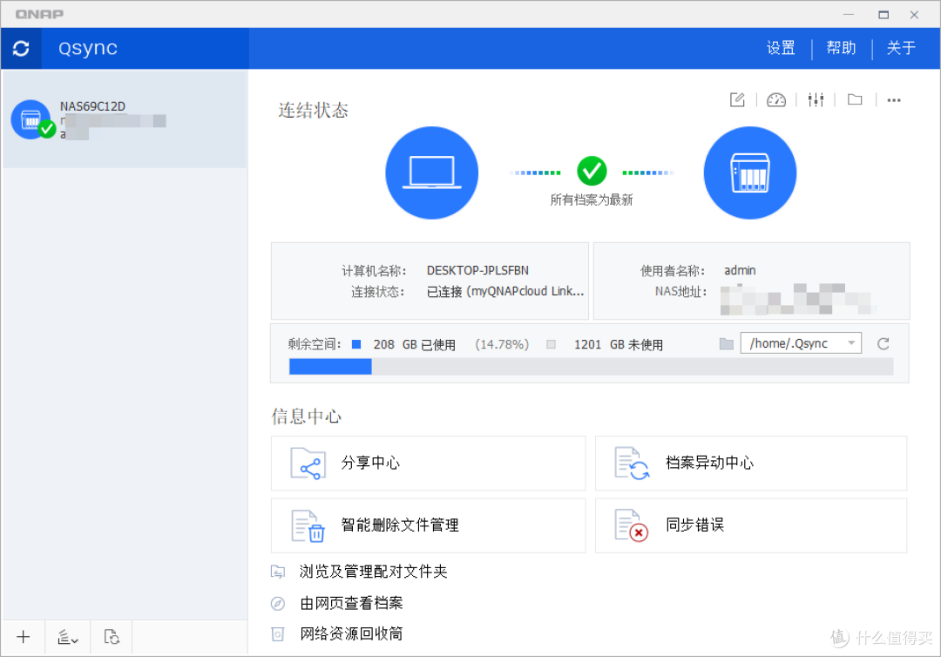Viewport: 941px width, 657px height.
Task: Click 由网页查看档案 link
Action: click(x=351, y=603)
